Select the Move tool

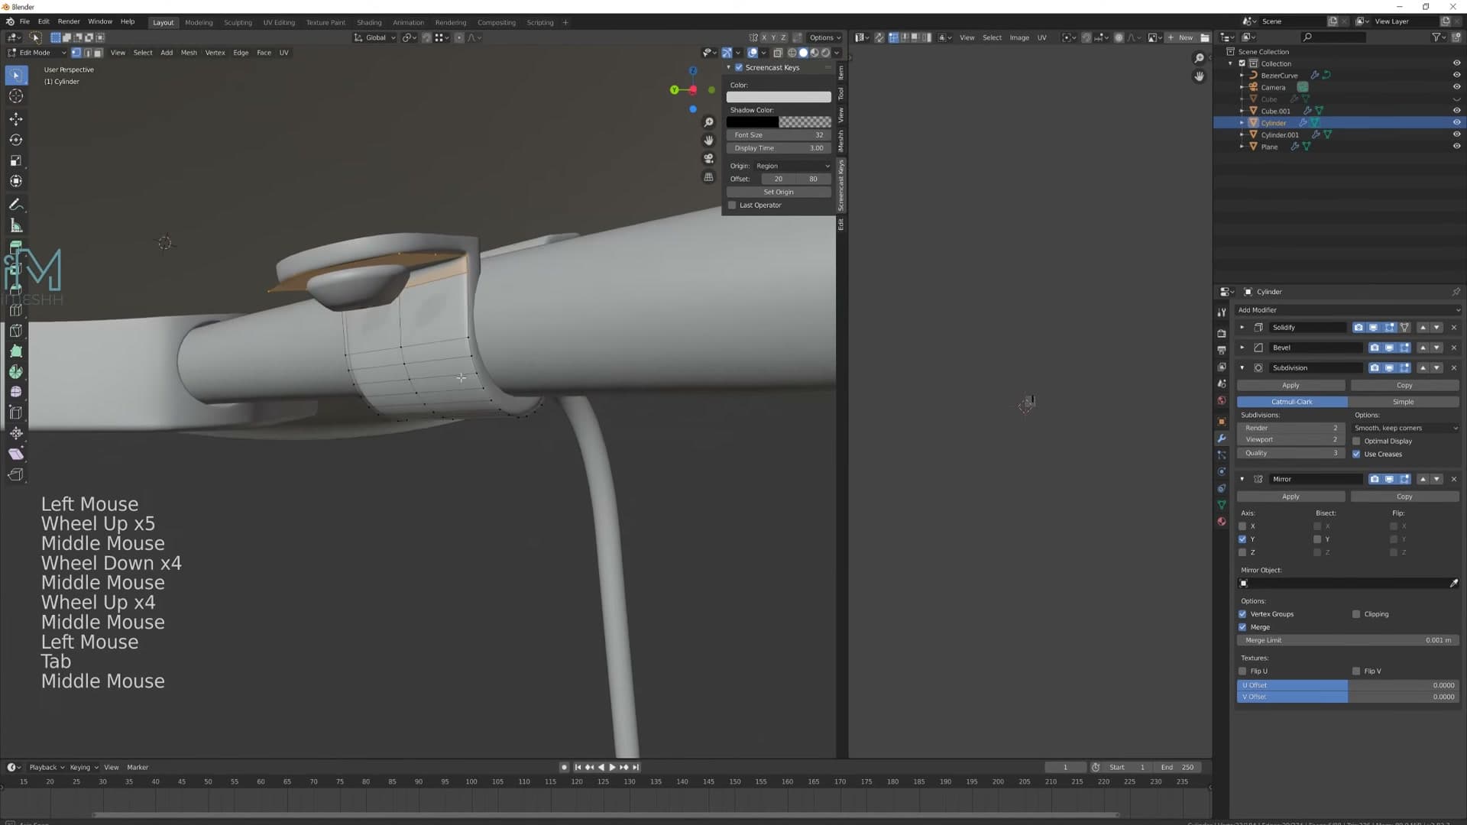click(16, 119)
